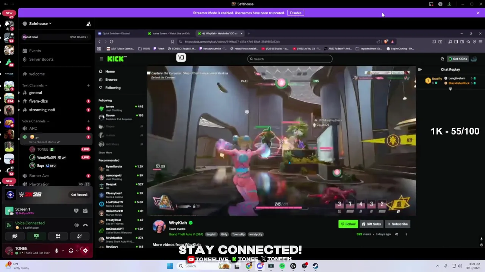Image resolution: width=485 pixels, height=272 pixels.
Task: Toggle screen sharing in the voice panel
Action: (36, 236)
